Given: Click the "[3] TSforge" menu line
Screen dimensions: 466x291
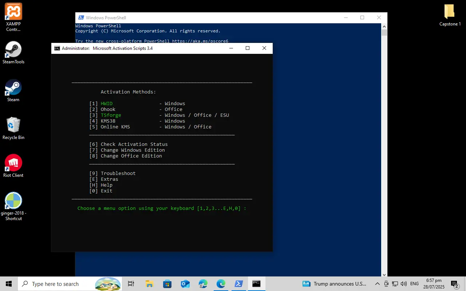Looking at the screenshot, I should pyautogui.click(x=159, y=115).
